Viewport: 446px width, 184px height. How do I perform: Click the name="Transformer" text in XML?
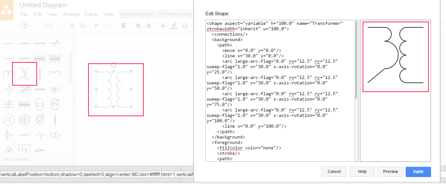point(320,23)
